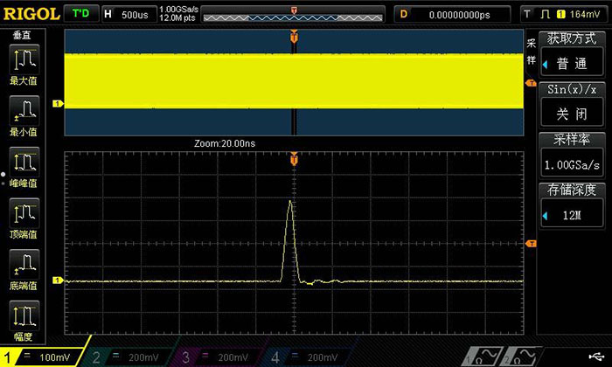612x367 pixels.
Task: Click the T'D trigger status indicator
Action: pyautogui.click(x=80, y=14)
